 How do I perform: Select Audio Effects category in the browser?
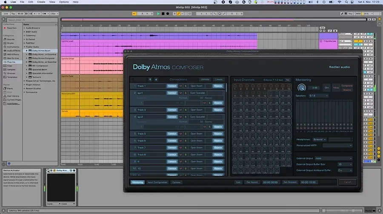[12, 51]
